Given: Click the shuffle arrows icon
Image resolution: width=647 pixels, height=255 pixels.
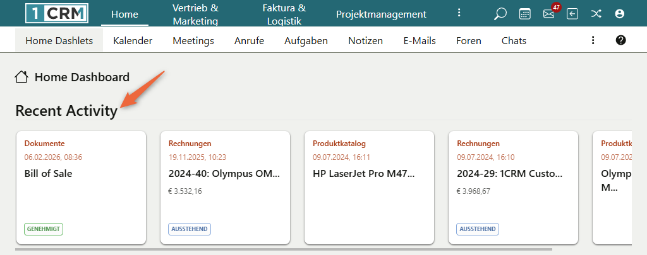Looking at the screenshot, I should coord(596,14).
